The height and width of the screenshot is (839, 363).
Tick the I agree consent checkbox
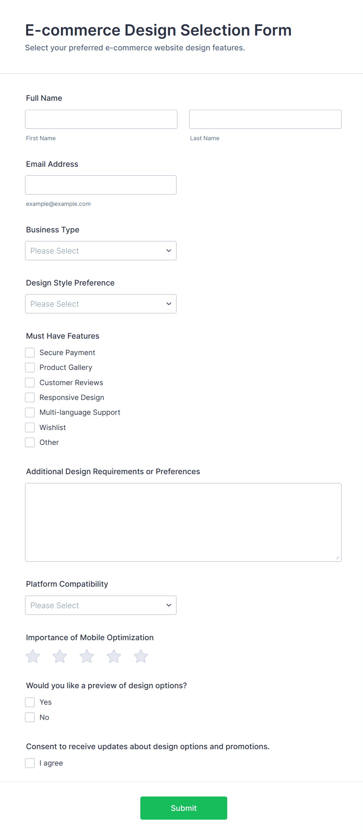point(30,763)
